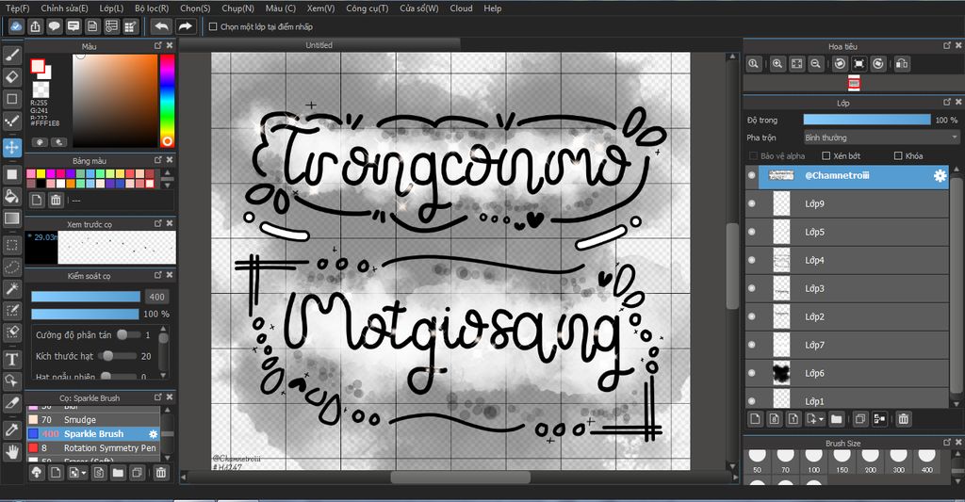Open the Tệp(F) menu
Screen dimensions: 965x502
tap(17, 8)
